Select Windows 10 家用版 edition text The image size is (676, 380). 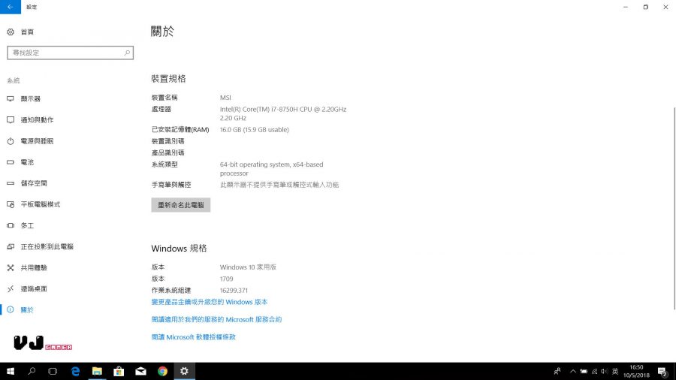pyautogui.click(x=248, y=267)
